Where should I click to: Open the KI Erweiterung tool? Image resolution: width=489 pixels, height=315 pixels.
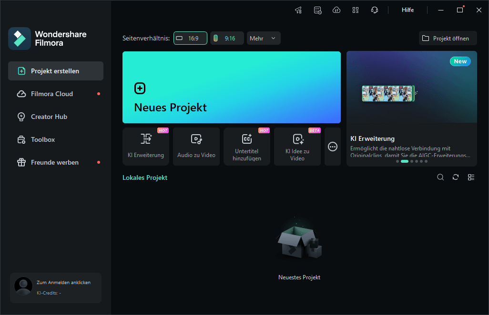(146, 147)
